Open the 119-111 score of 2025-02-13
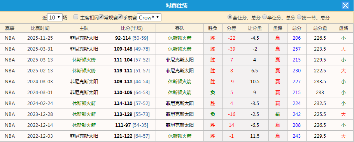 click(124, 71)
